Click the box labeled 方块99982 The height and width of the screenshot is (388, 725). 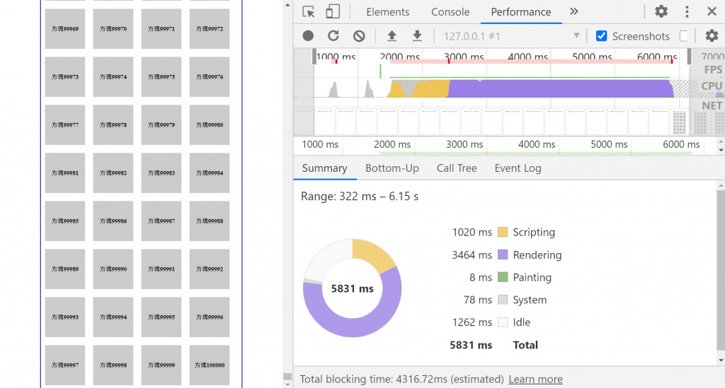pyautogui.click(x=113, y=172)
